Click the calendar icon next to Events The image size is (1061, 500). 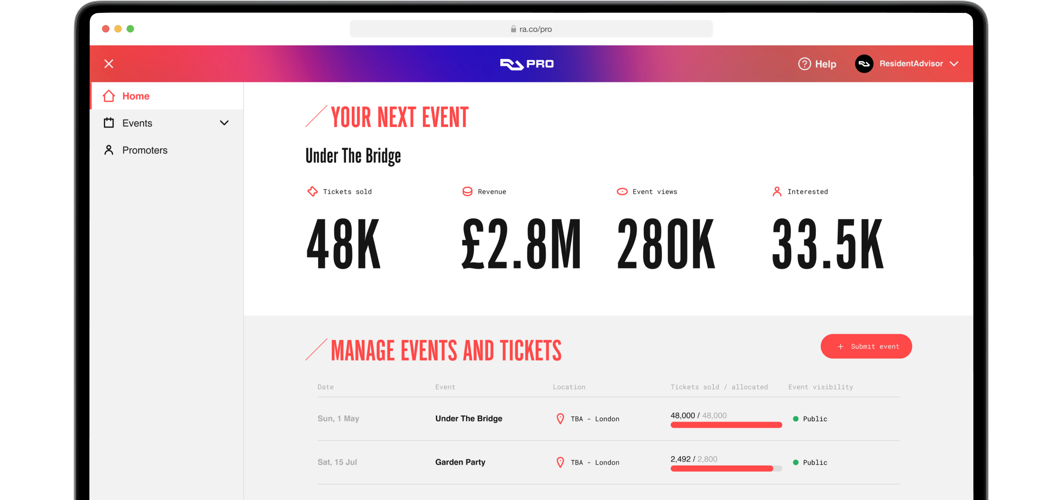109,123
